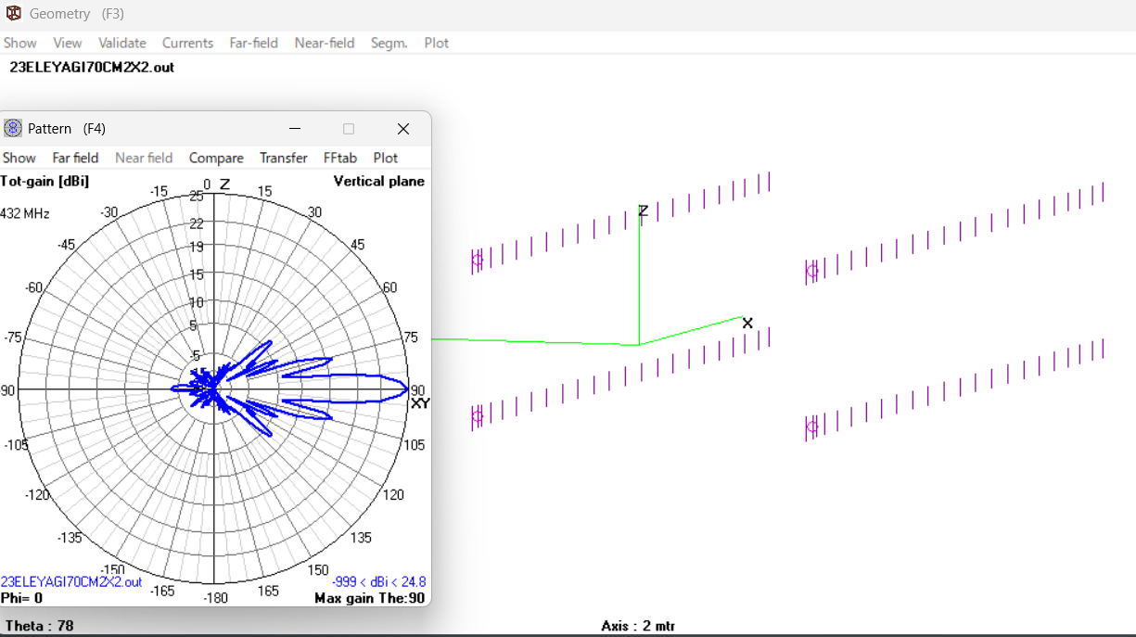Open the Transfer menu
The width and height of the screenshot is (1136, 637).
[283, 158]
